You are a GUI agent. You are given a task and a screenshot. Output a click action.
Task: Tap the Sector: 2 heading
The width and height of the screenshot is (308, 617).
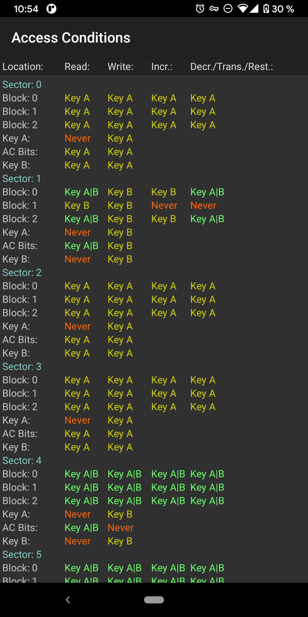point(22,273)
